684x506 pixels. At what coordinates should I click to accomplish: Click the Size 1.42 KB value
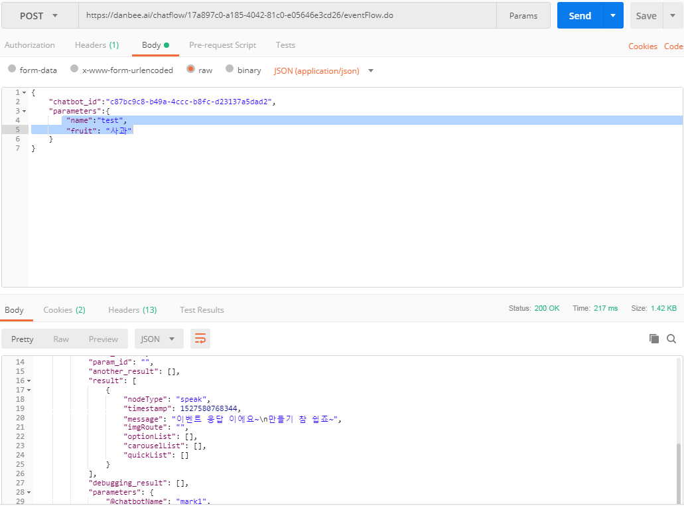[x=663, y=308]
